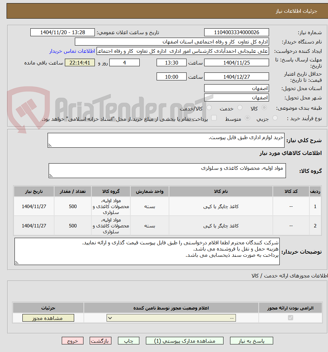Click the نام دستگاه خریدار field
Screen dimensions: 328x352
[x=172, y=42]
